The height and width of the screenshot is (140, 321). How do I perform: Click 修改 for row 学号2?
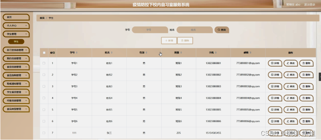coord(291,75)
